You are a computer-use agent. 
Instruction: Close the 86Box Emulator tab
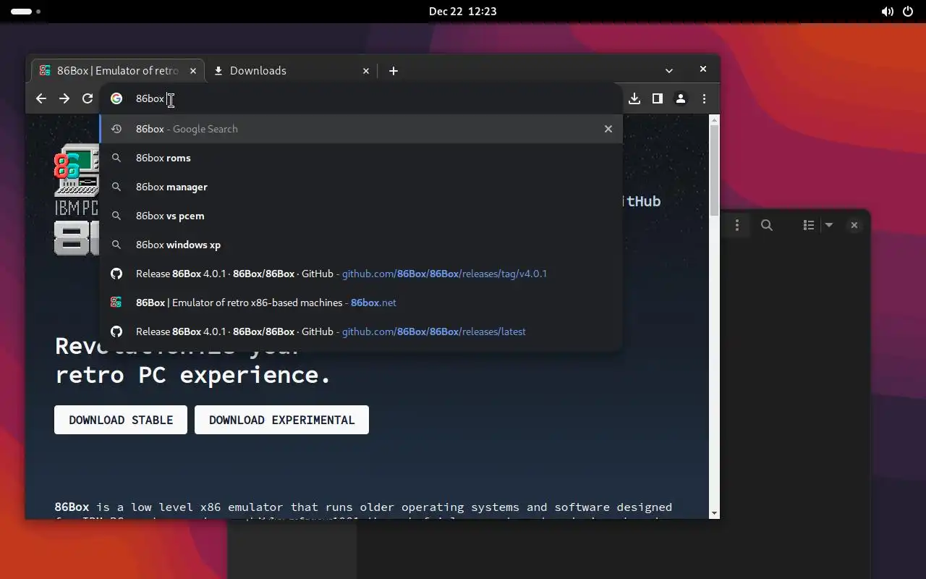pyautogui.click(x=193, y=70)
